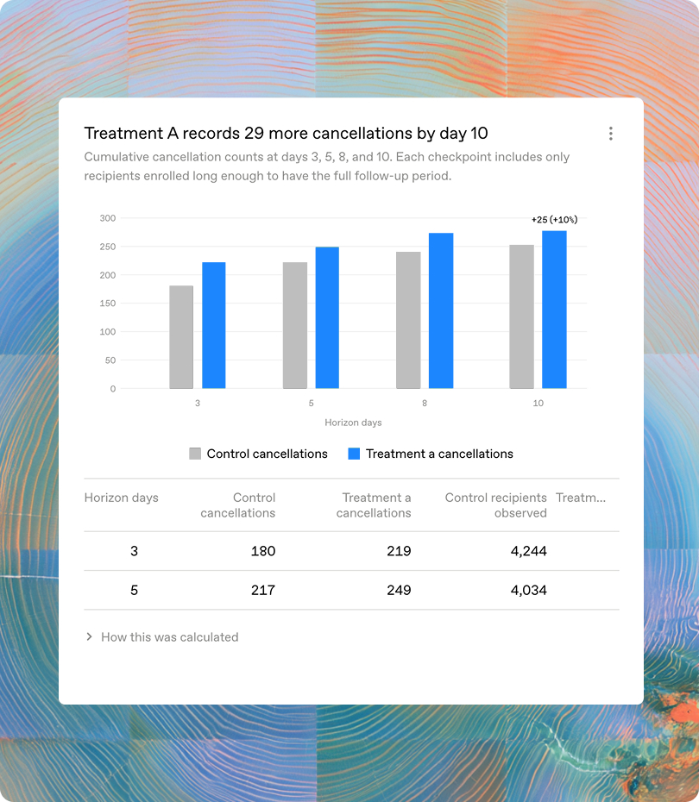Click the 'Treatment a cancellations' legend label

coord(439,454)
